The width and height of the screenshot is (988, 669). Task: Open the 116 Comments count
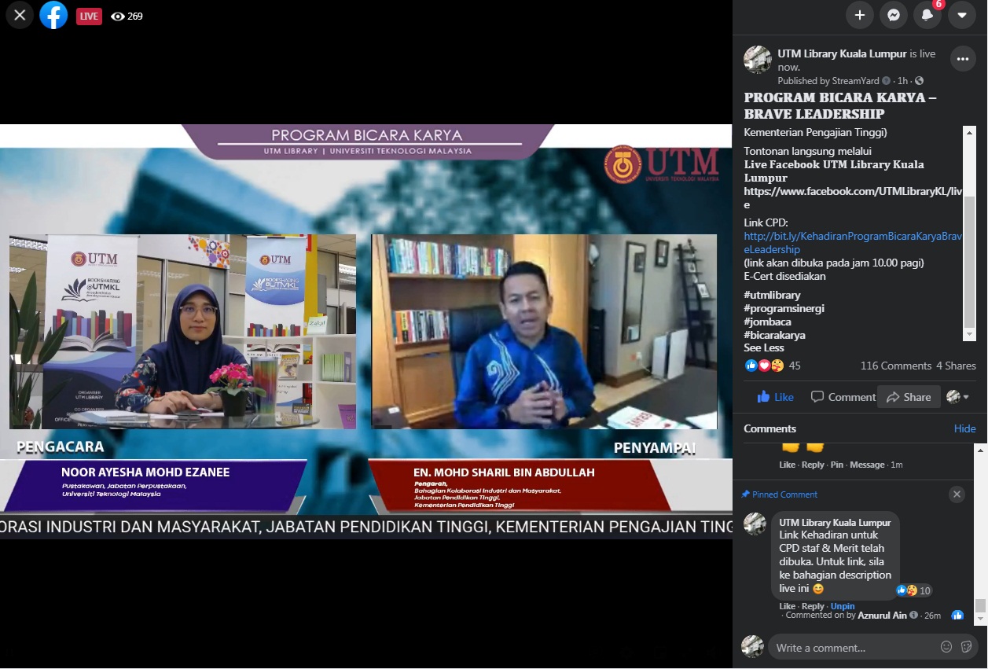896,366
